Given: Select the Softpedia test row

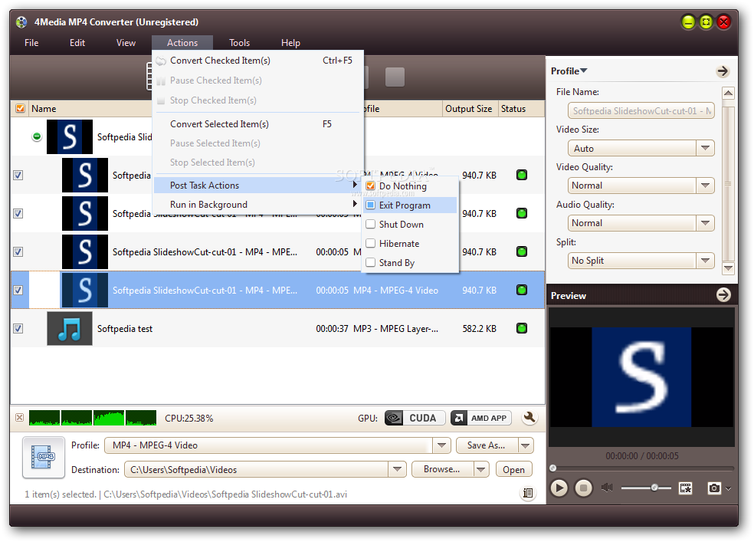Looking at the screenshot, I should [x=277, y=328].
